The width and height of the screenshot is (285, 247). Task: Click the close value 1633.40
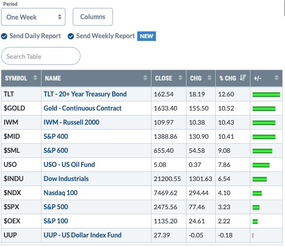pyautogui.click(x=166, y=108)
